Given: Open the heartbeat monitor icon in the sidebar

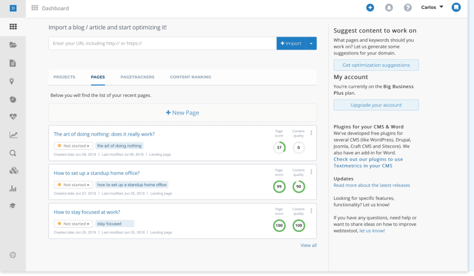Looking at the screenshot, I should (13, 116).
